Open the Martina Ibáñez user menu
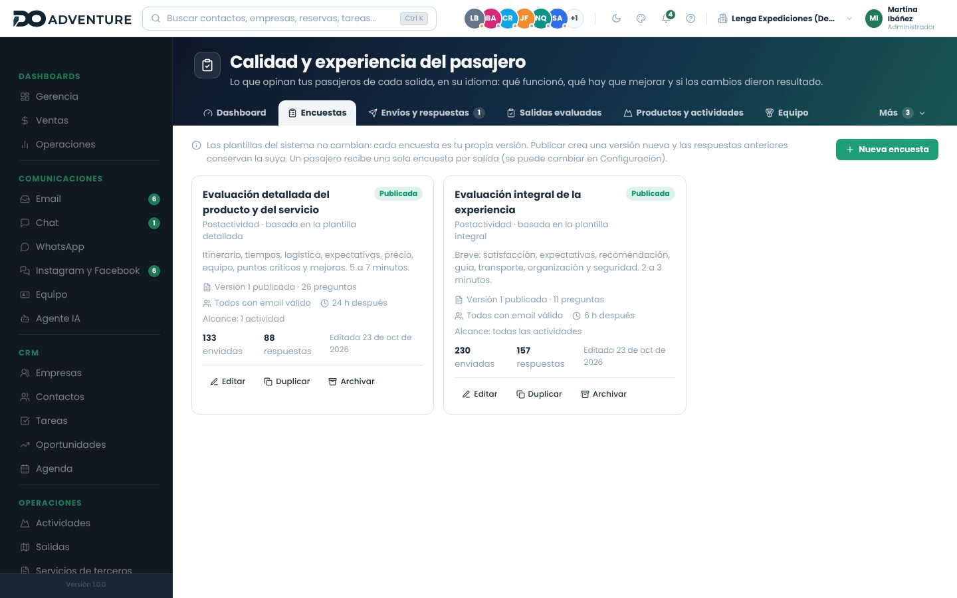 click(x=901, y=19)
